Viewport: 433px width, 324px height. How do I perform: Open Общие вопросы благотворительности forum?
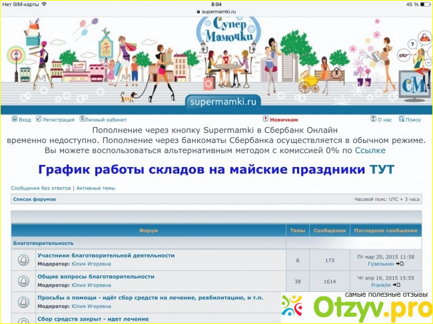tap(95, 276)
